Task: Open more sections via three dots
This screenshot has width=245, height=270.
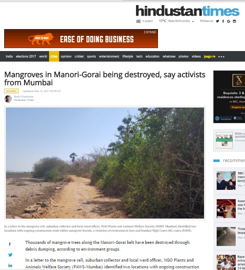Action: click(221, 57)
